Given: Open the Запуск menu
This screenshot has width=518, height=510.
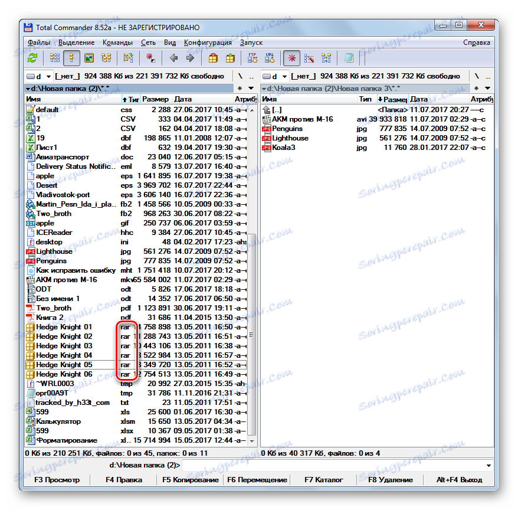Looking at the screenshot, I should (x=251, y=42).
